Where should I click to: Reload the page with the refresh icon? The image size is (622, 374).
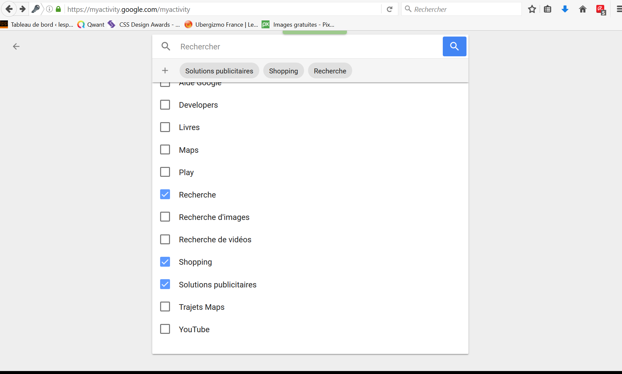(x=389, y=9)
